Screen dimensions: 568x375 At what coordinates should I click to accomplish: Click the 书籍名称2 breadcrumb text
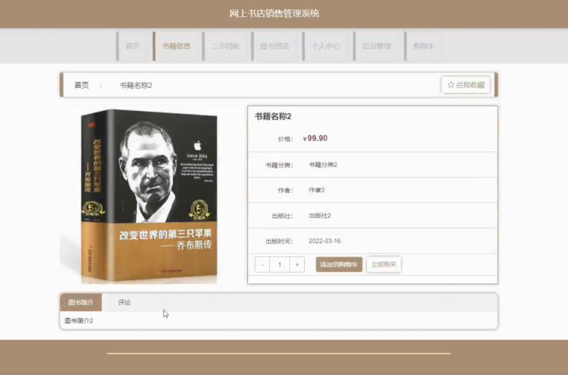click(136, 85)
